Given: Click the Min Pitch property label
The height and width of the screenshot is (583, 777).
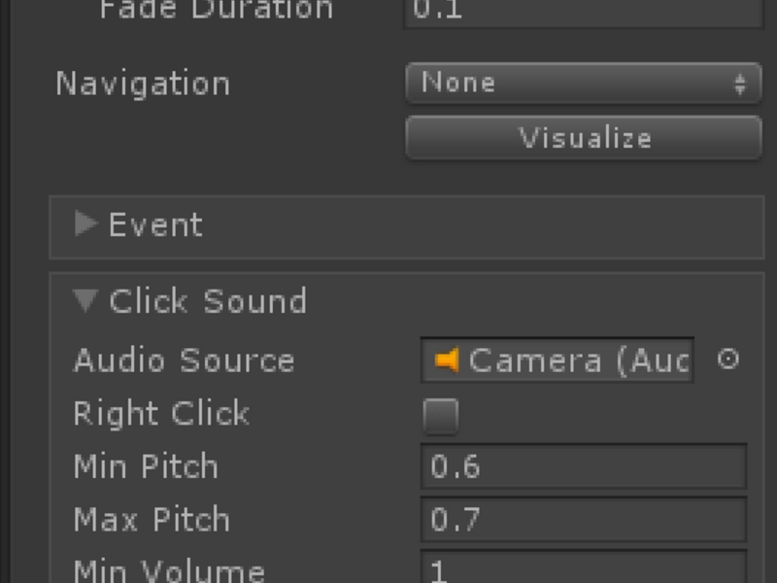Looking at the screenshot, I should pos(146,466).
